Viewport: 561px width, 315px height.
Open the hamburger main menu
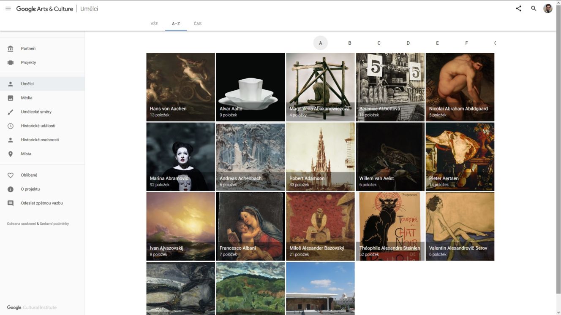(x=8, y=8)
